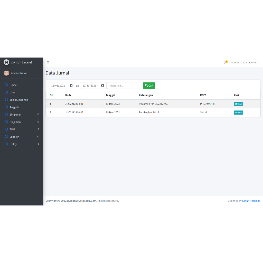The height and width of the screenshot is (263, 263).
Task: Go to Jenis Simpanan menu item
Action: tap(19, 100)
